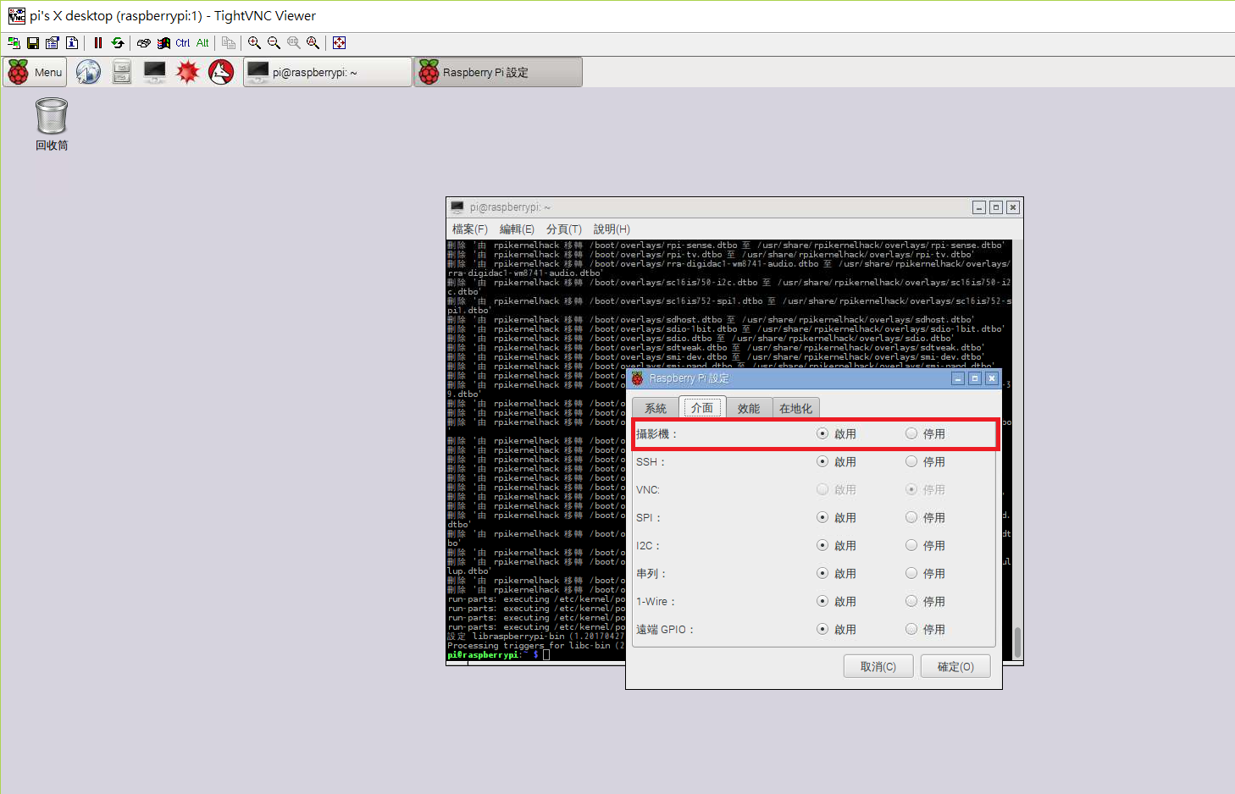Select the 回收筒 desktop icon

pos(52,124)
